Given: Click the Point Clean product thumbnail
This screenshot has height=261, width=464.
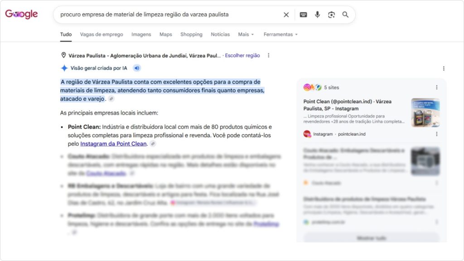Looking at the screenshot, I should (425, 113).
